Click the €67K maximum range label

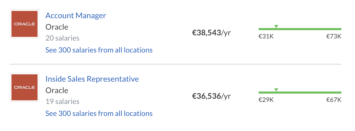(334, 100)
